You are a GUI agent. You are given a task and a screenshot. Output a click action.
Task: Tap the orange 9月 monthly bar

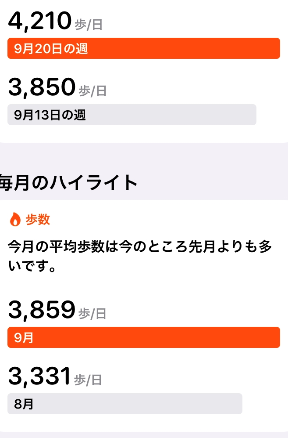click(144, 337)
